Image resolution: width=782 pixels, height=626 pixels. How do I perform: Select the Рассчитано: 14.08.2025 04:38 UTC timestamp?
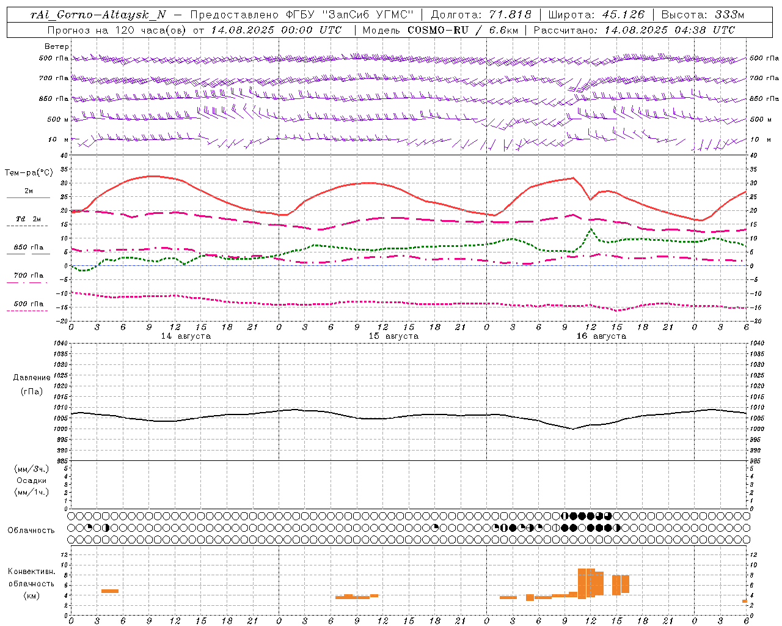(x=634, y=30)
